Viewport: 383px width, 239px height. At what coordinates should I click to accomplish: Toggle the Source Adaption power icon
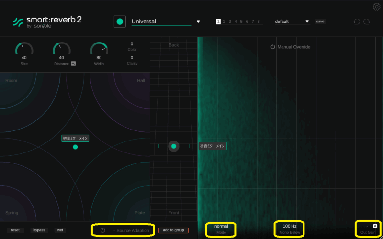[102, 230]
